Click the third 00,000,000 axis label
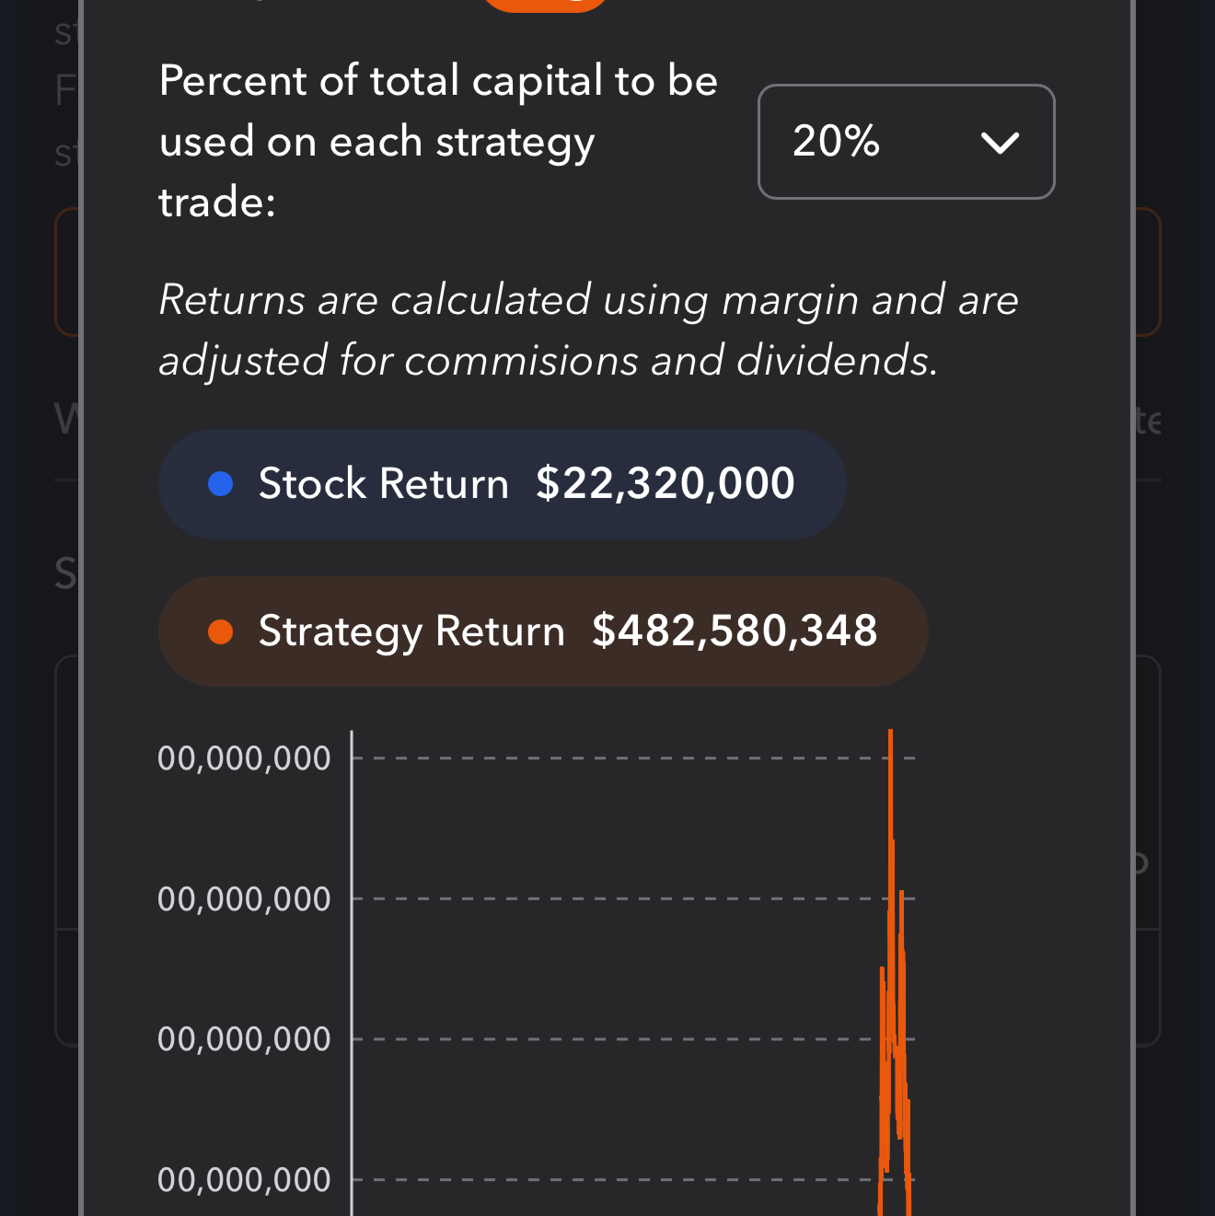1215x1216 pixels. pos(244,1039)
